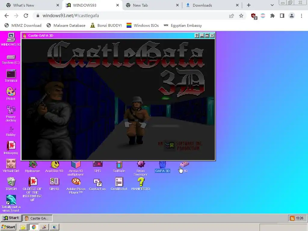Select Castle GA... taskbar window button
This screenshot has height=231, width=308.
pyautogui.click(x=38, y=218)
